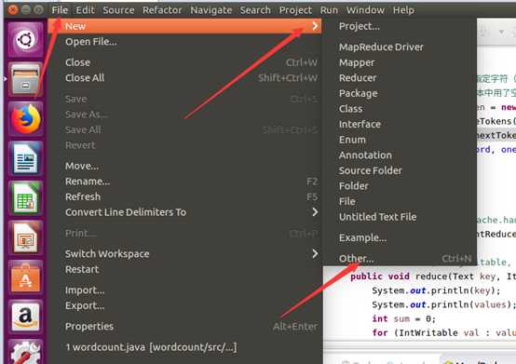Viewport: 516px width, 364px height.
Task: Open System Settings dock icon
Action: [25, 352]
